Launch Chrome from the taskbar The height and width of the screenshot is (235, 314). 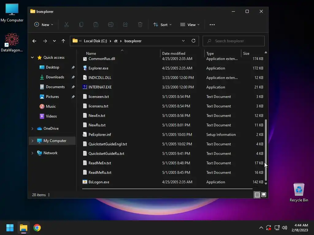tap(37, 228)
